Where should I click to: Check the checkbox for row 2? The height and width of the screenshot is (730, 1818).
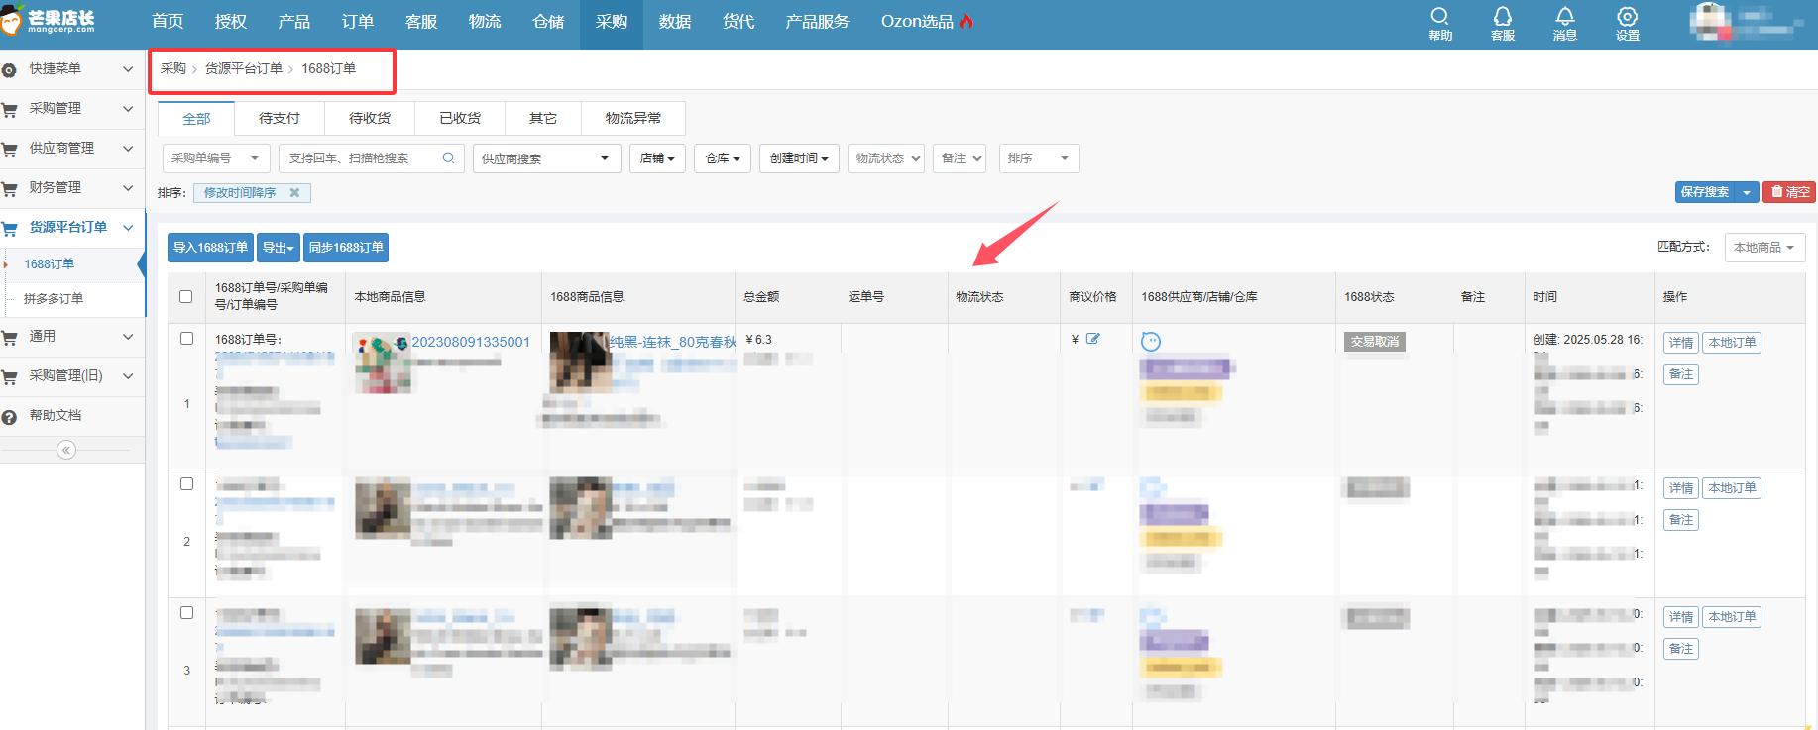point(186,483)
